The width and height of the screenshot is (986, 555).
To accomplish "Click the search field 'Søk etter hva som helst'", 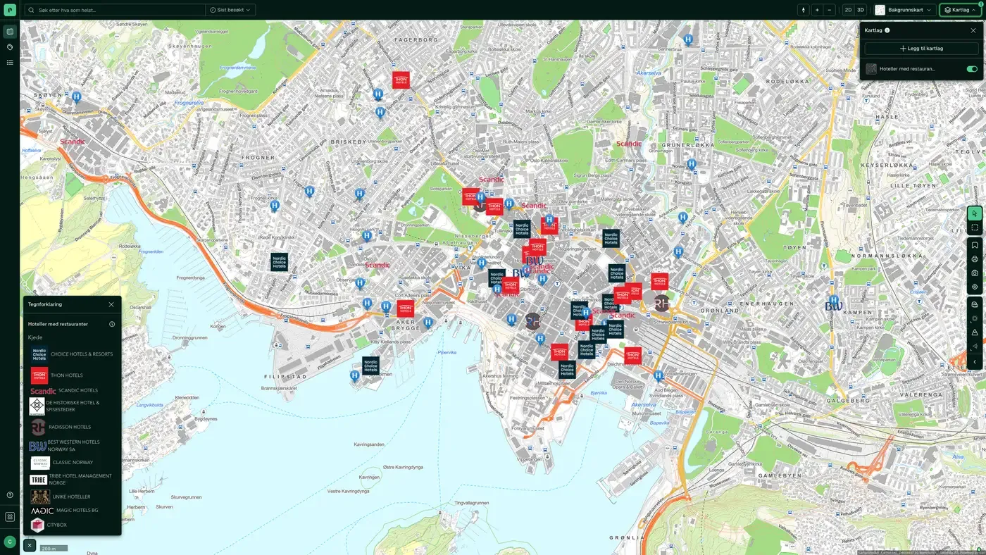I will tap(115, 10).
